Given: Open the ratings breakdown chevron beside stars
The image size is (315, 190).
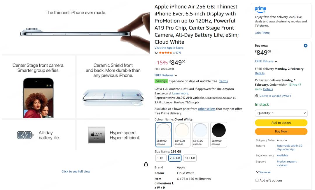Looking at the screenshot, I should (174, 53).
